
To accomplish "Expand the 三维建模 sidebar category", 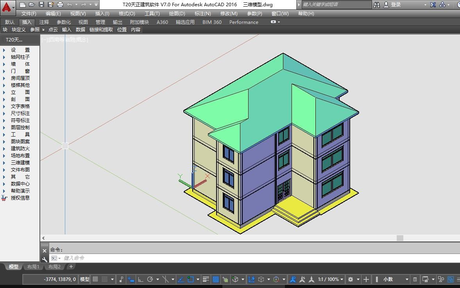I will 20,162.
